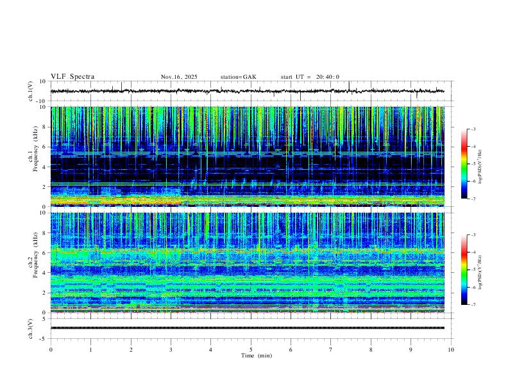Screen dimensions: 508x392
Task: Click the lower colorbar 'log(PSD)(V²/Hz)' label
Action: tap(480, 272)
